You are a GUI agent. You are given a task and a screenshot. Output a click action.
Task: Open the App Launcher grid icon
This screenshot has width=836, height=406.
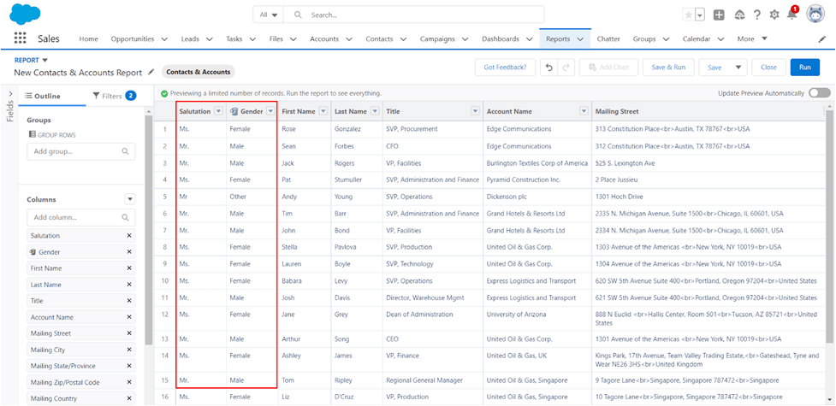[20, 38]
